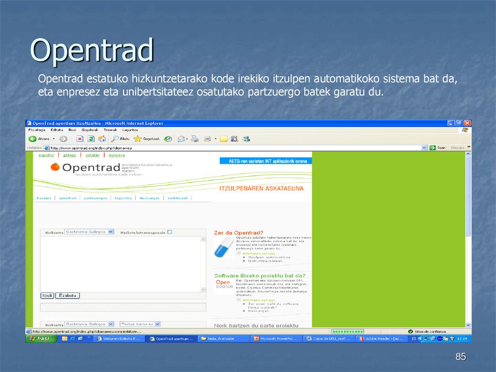Open the deskargak navigation link
The width and height of the screenshot is (496, 372).
point(150,198)
